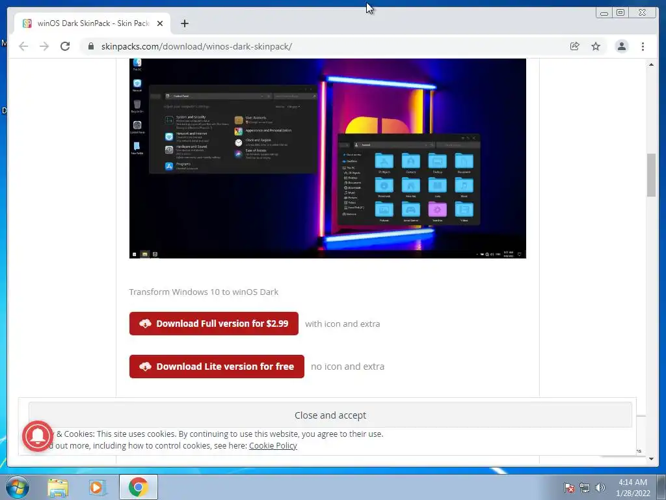Open a new browser tab
Viewport: 666px width, 500px height.
pyautogui.click(x=184, y=23)
